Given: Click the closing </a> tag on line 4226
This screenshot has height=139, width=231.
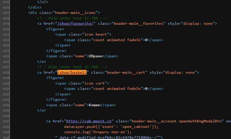Looking at the screenshot, I should coord(42,62).
